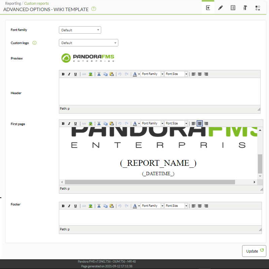
Task: Click First page scroll right arrow
Action: click(255, 182)
